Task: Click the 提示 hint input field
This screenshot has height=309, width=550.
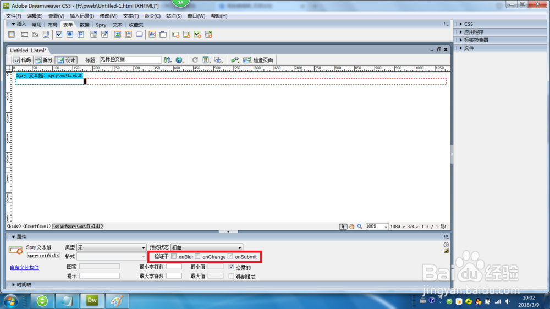Action: (100, 276)
